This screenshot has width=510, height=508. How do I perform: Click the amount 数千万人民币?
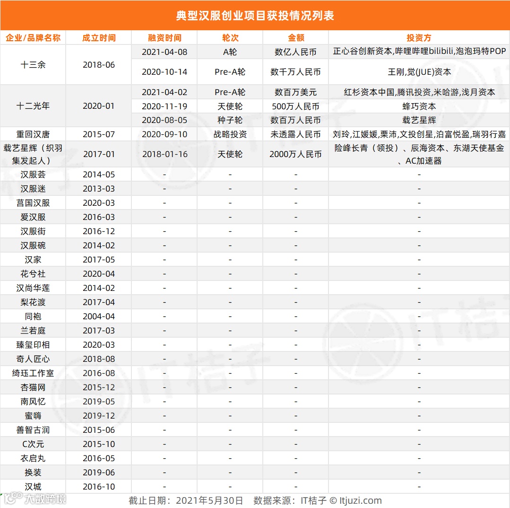point(296,72)
